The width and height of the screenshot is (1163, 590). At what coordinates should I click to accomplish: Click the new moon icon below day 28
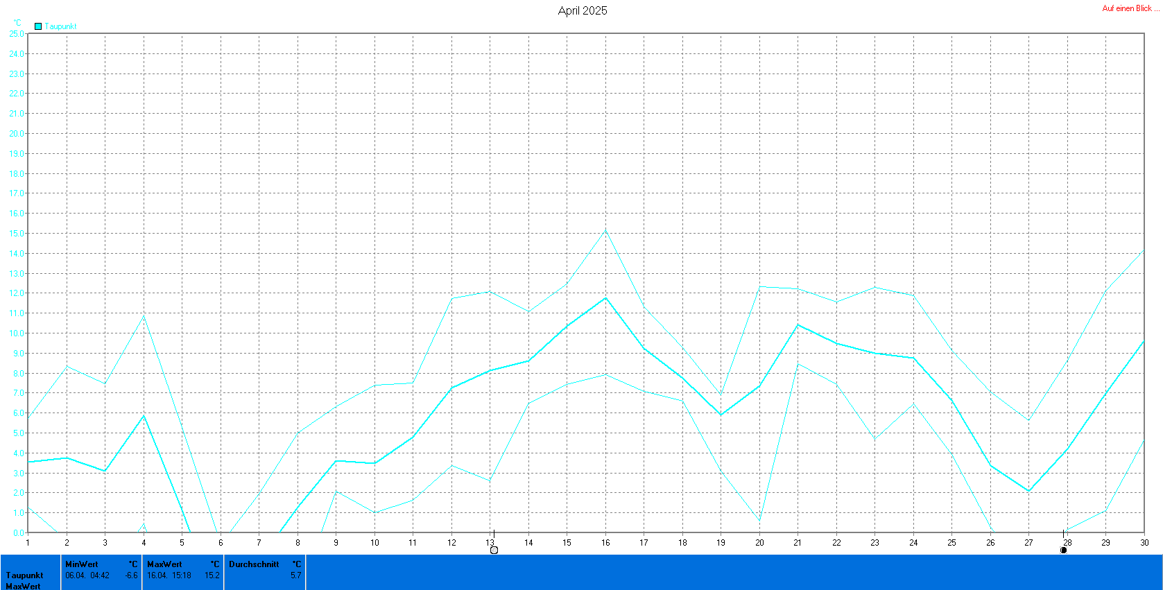(1063, 550)
